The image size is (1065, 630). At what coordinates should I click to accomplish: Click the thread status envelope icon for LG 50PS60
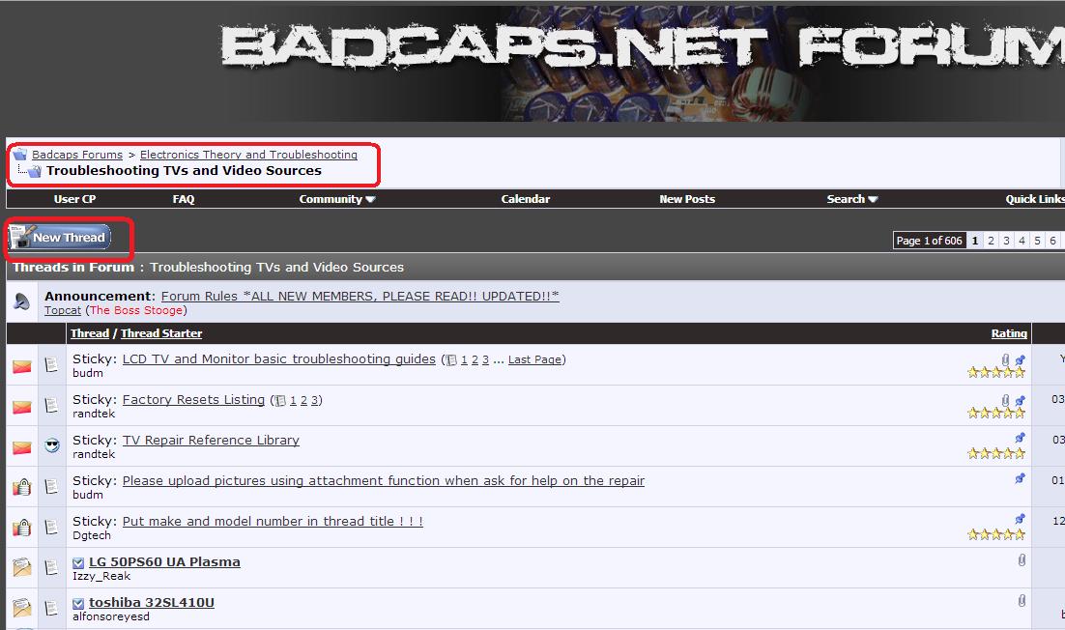tap(21, 567)
